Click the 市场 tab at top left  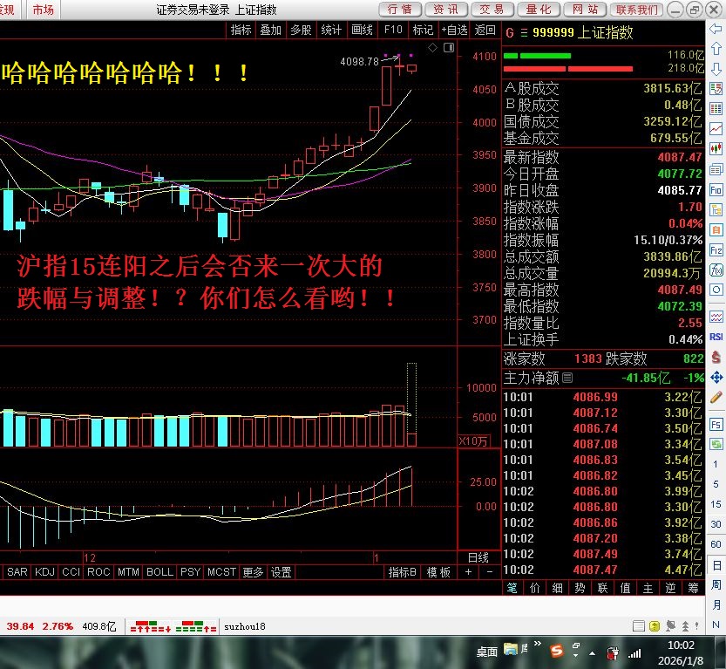coord(43,10)
